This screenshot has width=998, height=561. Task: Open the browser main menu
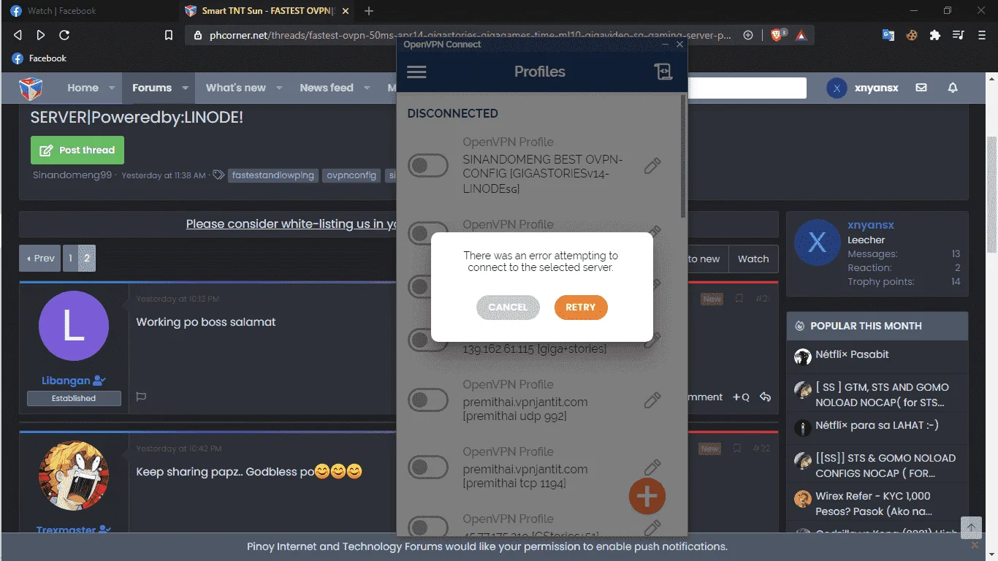980,35
